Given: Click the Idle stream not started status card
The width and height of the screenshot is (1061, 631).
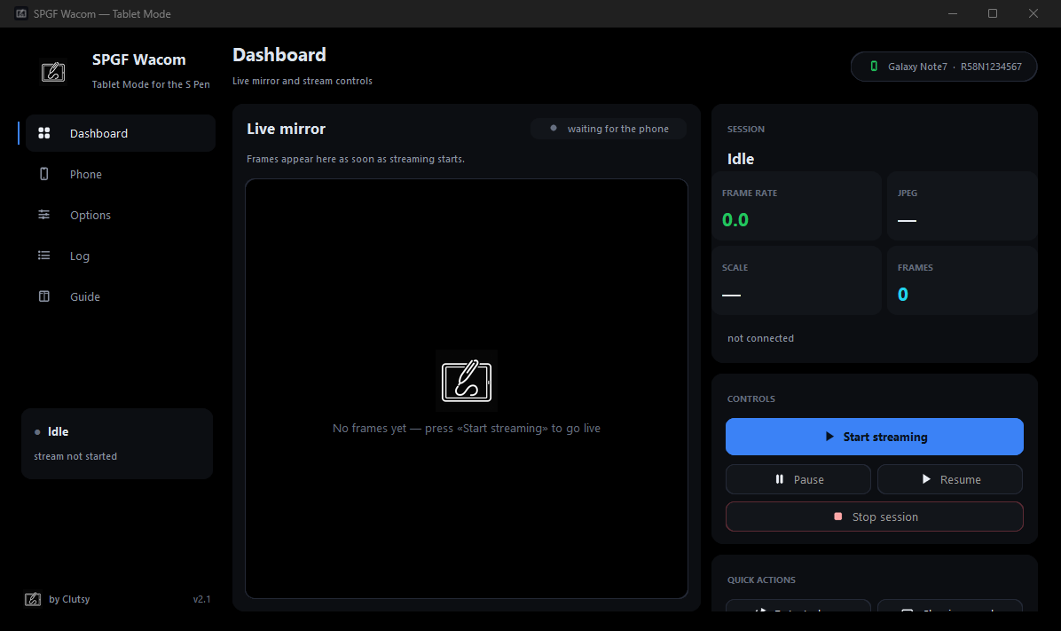Looking at the screenshot, I should coord(117,444).
